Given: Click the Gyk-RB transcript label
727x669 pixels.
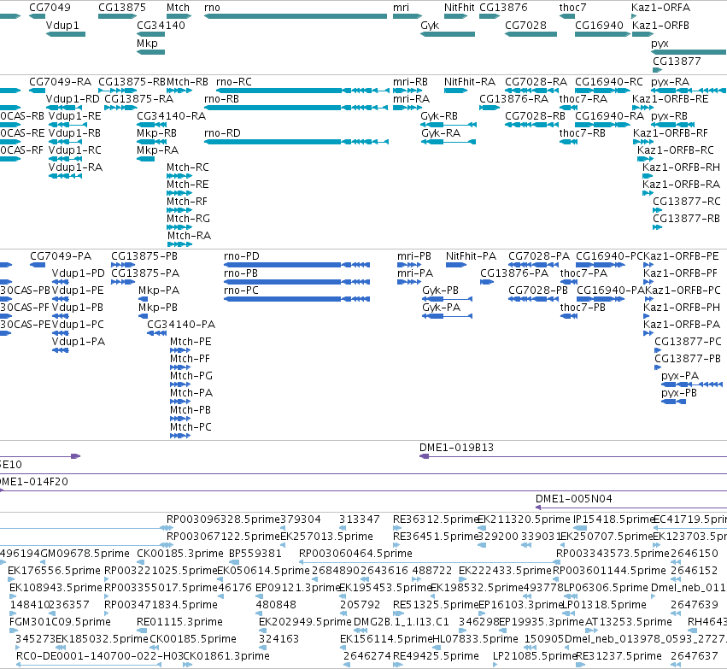Looking at the screenshot, I should click(439, 116).
